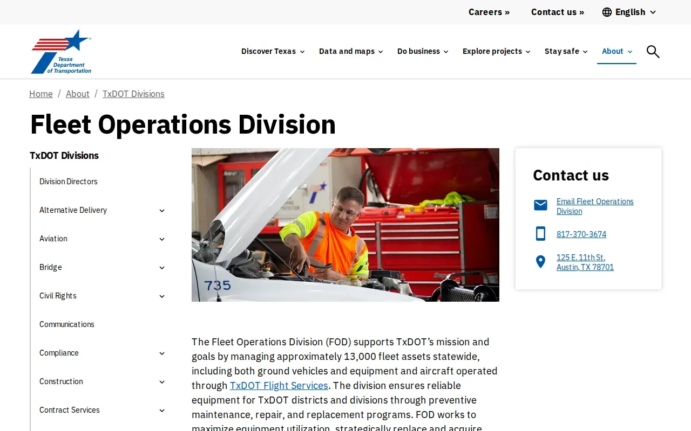The height and width of the screenshot is (431, 691).
Task: Expand the Contract Services sidebar chevron
Action: (x=161, y=411)
